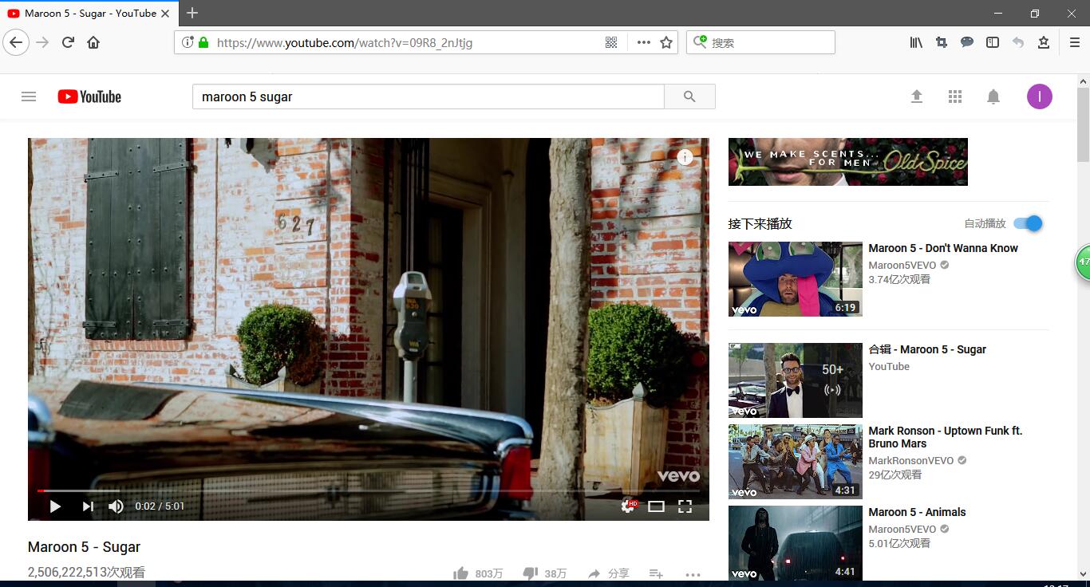Click the vevo logo on the video
This screenshot has width=1090, height=587.
(x=678, y=476)
